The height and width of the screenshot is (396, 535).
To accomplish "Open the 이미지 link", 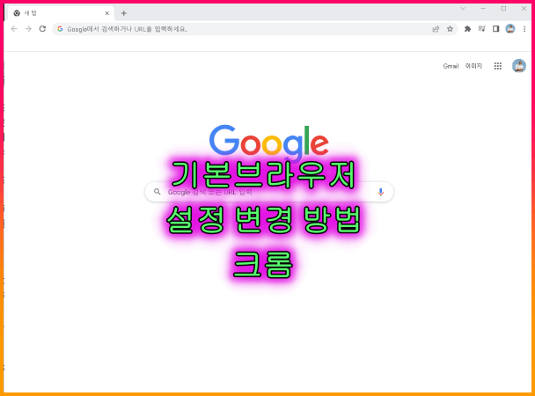I will click(x=473, y=66).
